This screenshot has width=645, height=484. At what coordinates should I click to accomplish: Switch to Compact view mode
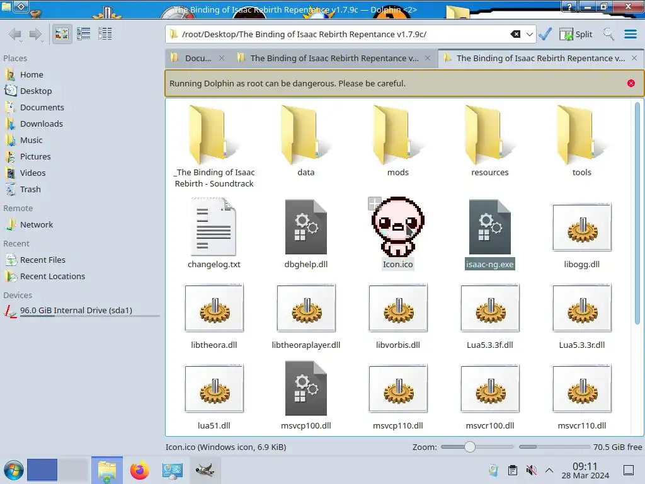click(84, 34)
